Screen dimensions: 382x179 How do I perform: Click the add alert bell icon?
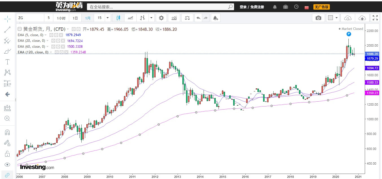point(215,18)
